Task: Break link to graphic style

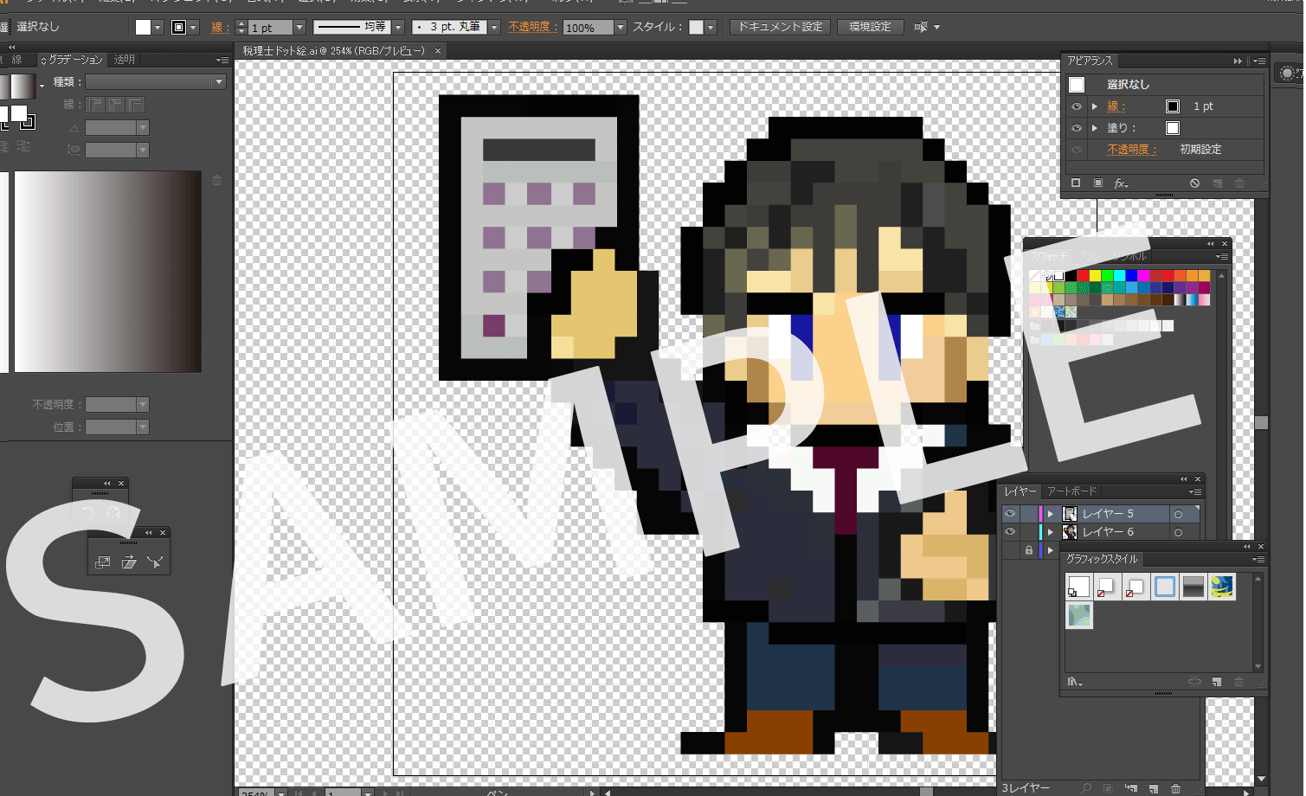Action: (1194, 682)
